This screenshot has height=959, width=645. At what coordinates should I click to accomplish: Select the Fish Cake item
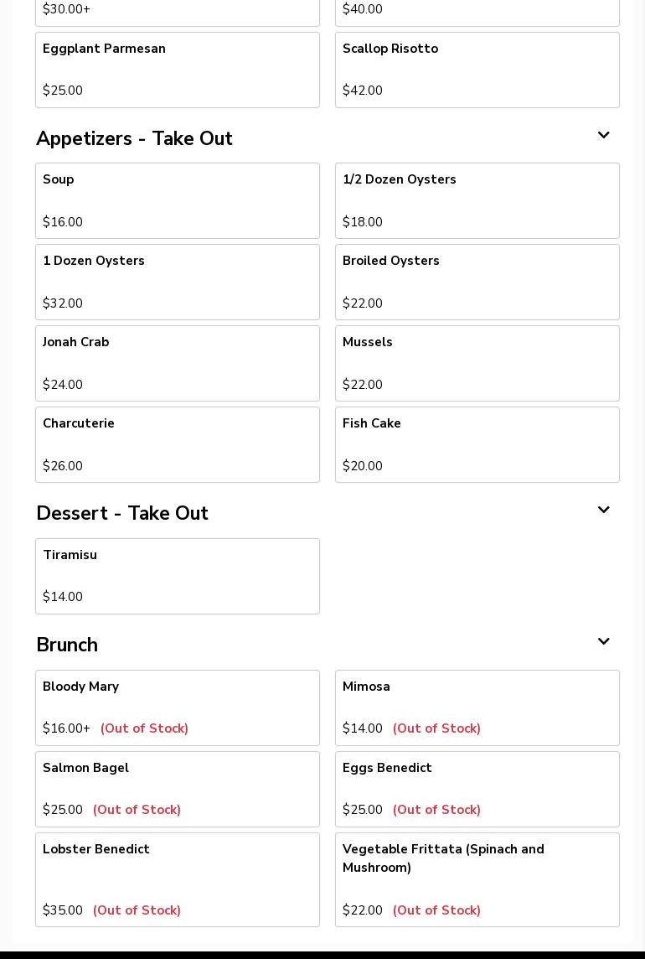pyautogui.click(x=477, y=445)
